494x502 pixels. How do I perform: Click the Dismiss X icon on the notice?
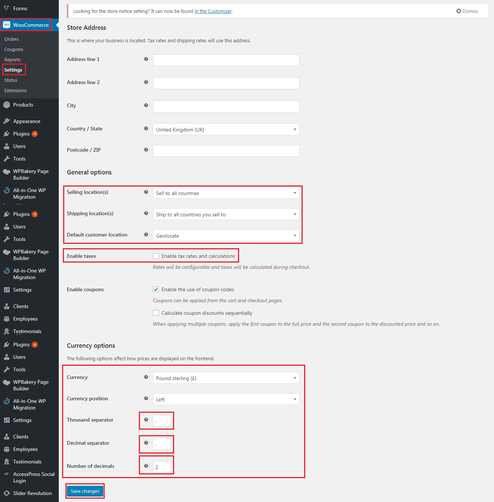click(459, 11)
